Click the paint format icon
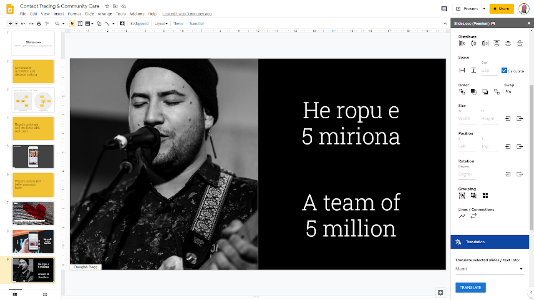This screenshot has width=534, height=300. click(47, 24)
